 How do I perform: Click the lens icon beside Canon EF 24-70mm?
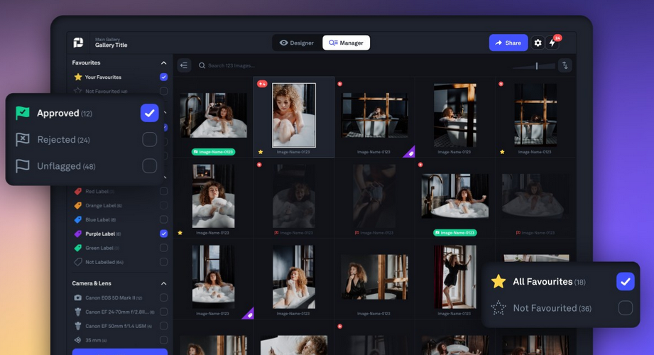coord(77,312)
